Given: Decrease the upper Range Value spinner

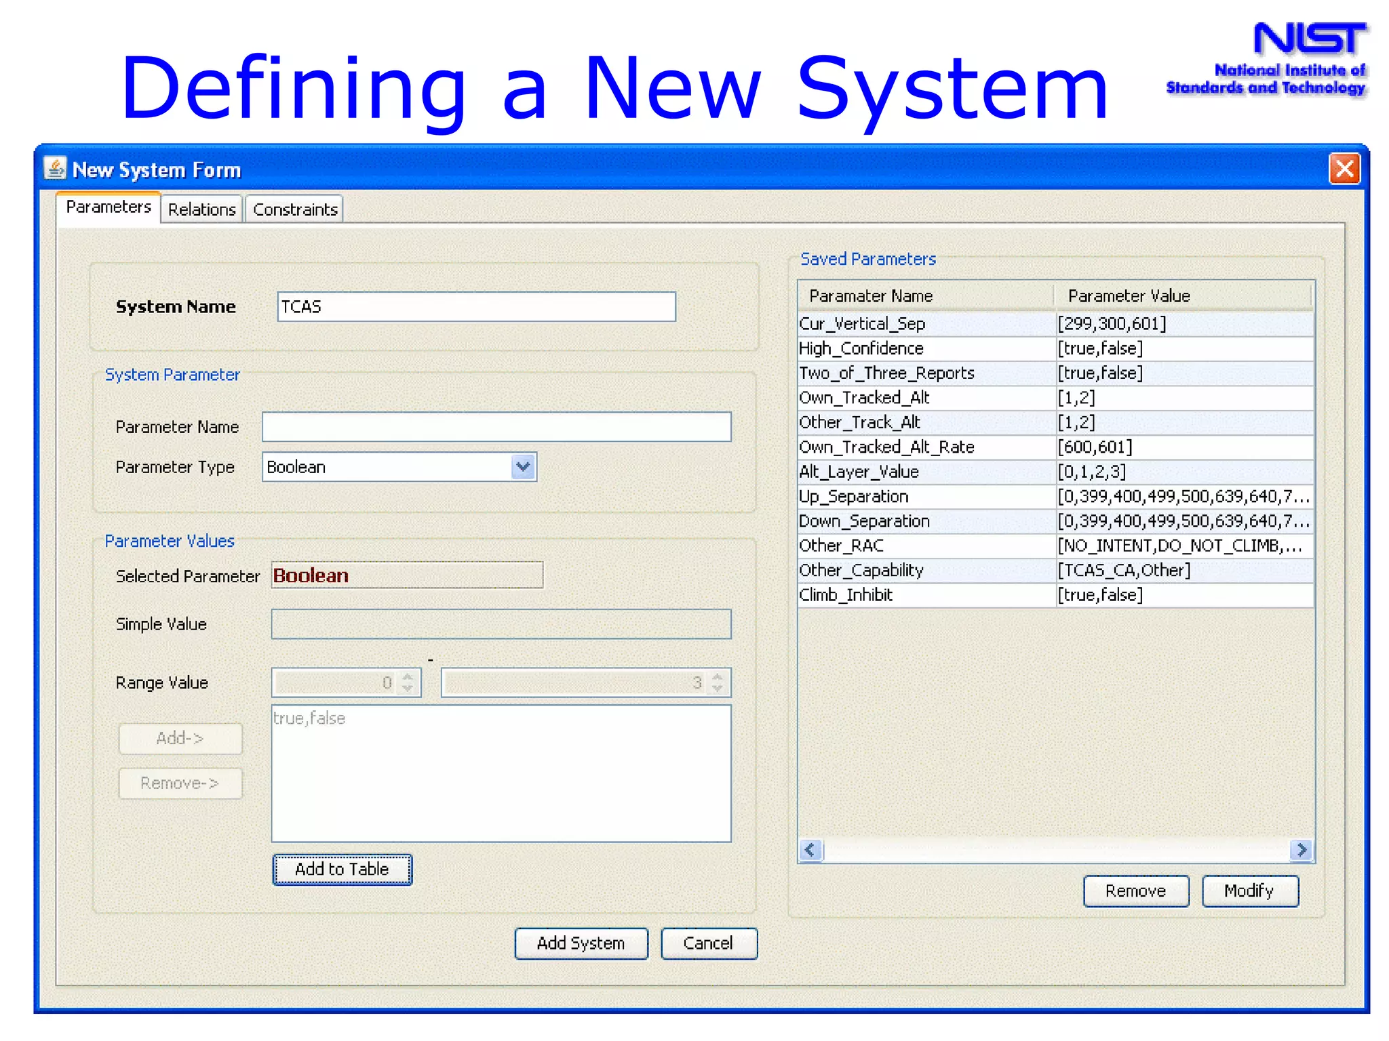Looking at the screenshot, I should [x=718, y=689].
